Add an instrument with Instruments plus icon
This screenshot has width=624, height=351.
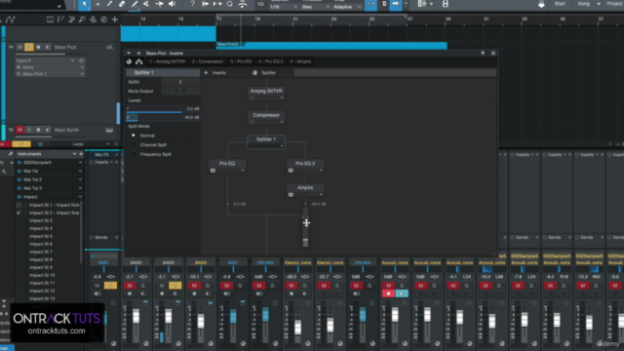(81, 154)
